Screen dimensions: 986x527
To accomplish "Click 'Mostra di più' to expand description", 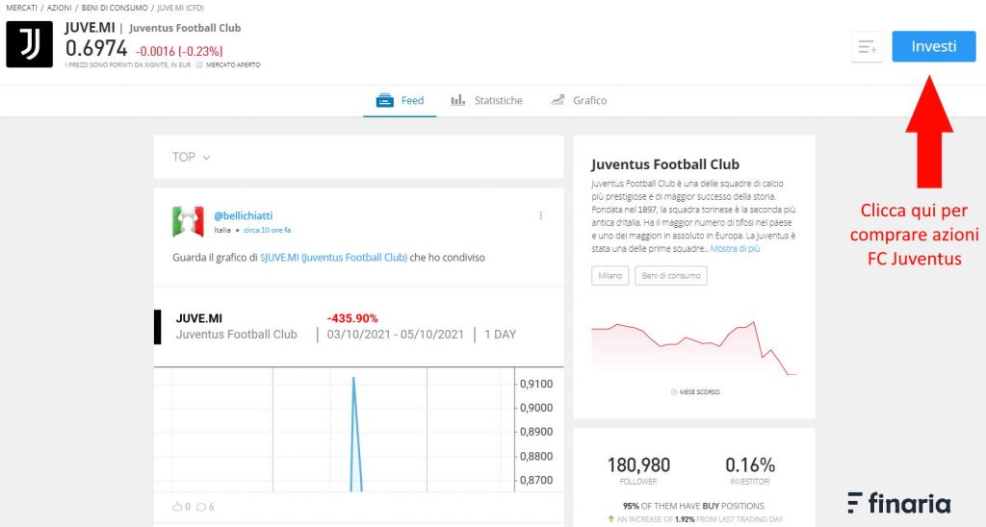I will click(735, 249).
